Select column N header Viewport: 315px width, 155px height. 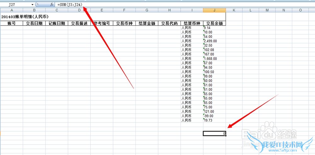pyautogui.click(x=284, y=10)
